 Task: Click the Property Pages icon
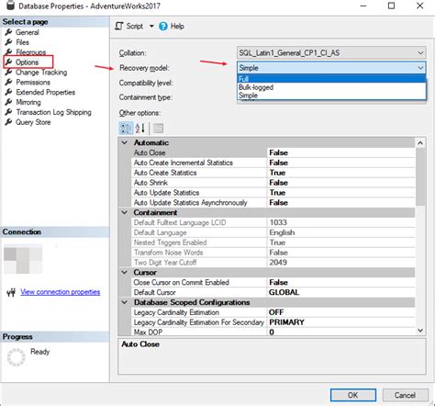tap(158, 128)
